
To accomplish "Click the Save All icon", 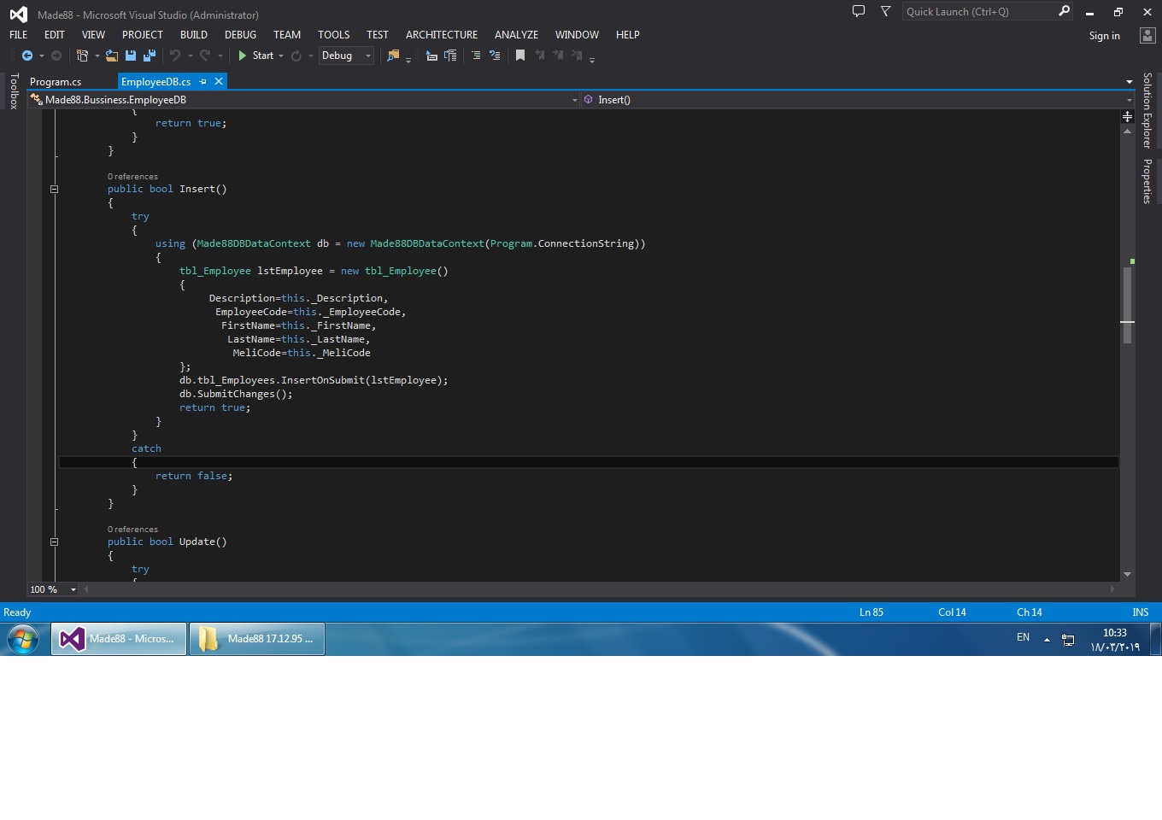I will pyautogui.click(x=150, y=56).
